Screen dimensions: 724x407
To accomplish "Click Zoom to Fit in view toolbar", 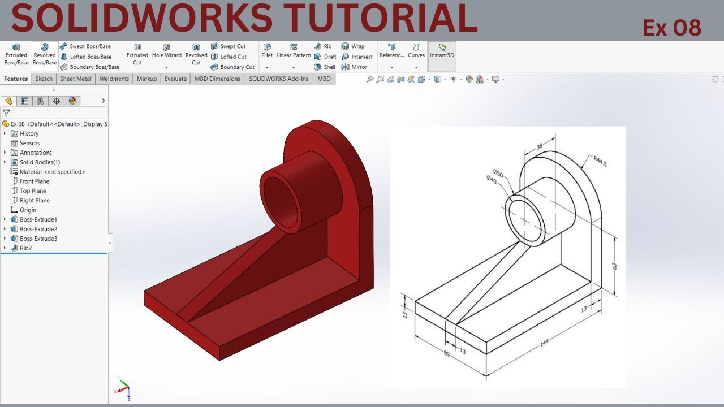I will point(370,79).
